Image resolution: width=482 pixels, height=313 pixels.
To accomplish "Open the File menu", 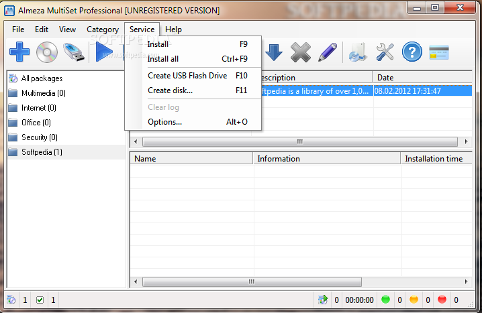I will 18,29.
